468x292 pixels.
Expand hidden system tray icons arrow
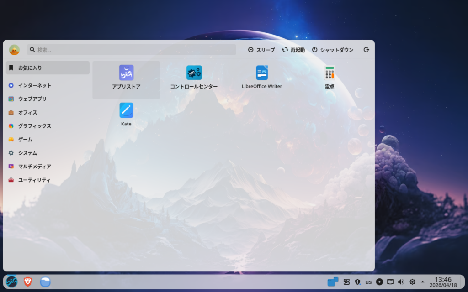coord(423,282)
